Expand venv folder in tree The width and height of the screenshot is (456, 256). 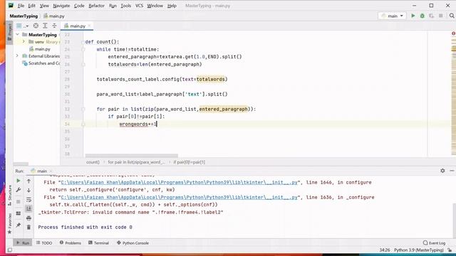[24, 42]
